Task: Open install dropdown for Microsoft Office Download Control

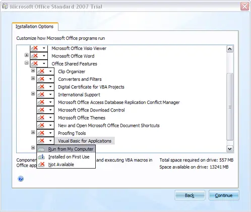Action: pos(45,110)
